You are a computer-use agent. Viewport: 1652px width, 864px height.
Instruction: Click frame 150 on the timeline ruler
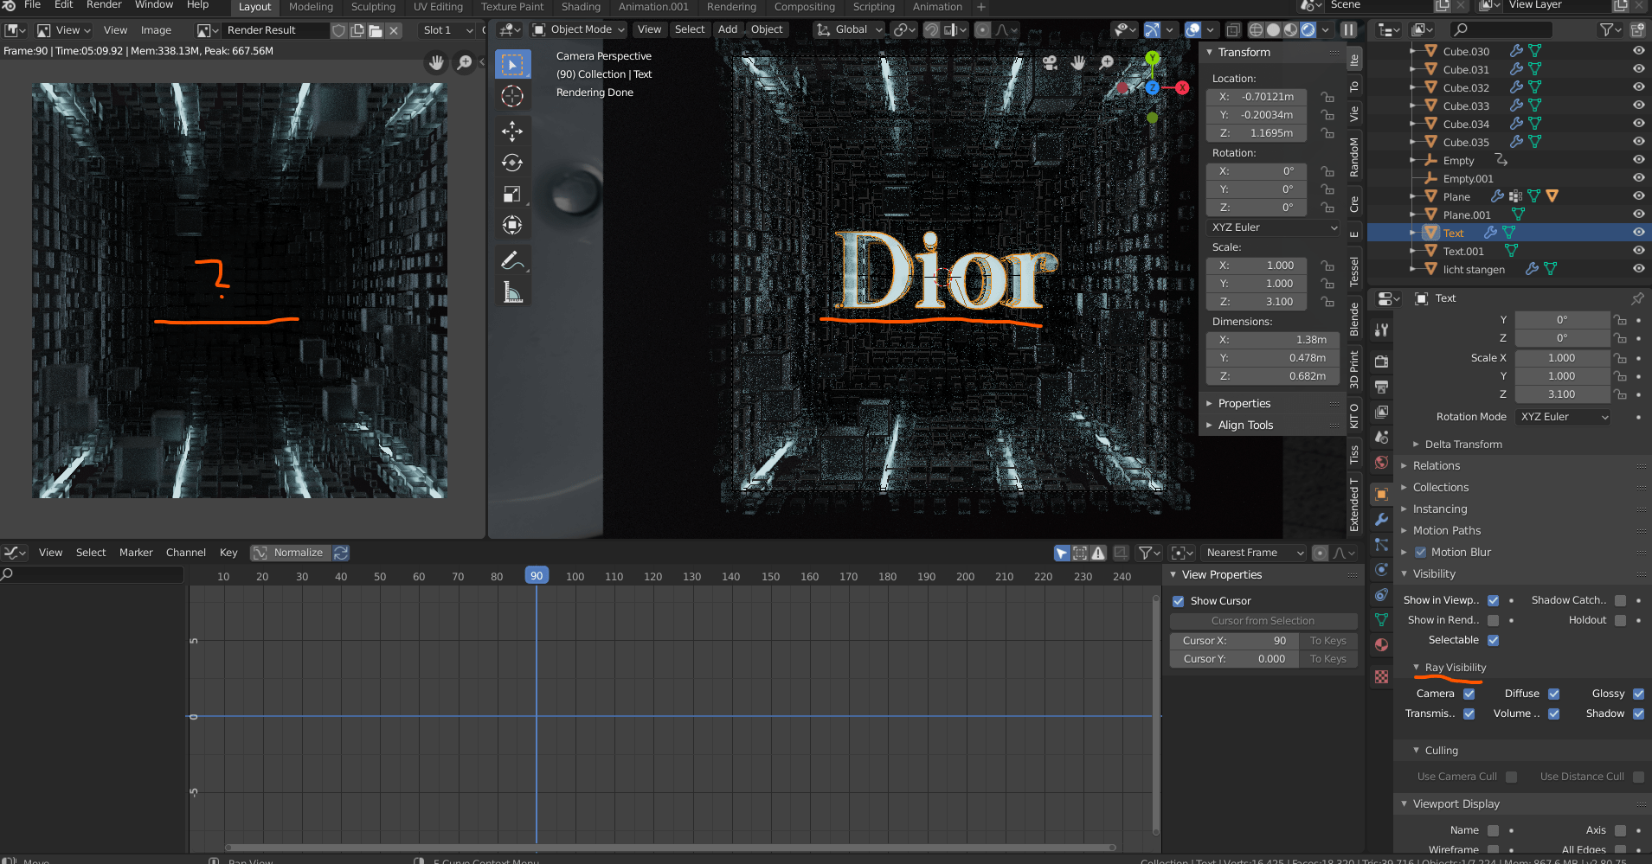pyautogui.click(x=770, y=575)
